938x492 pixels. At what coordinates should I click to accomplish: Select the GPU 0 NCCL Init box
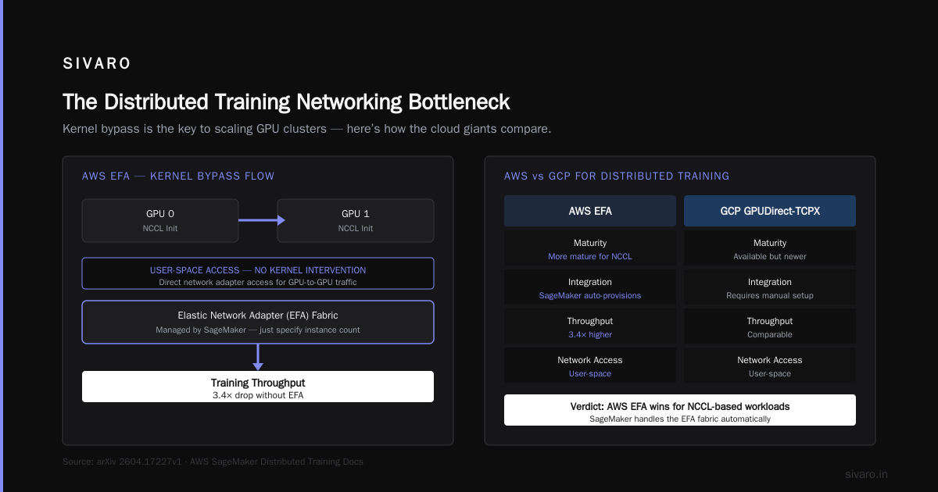160,220
